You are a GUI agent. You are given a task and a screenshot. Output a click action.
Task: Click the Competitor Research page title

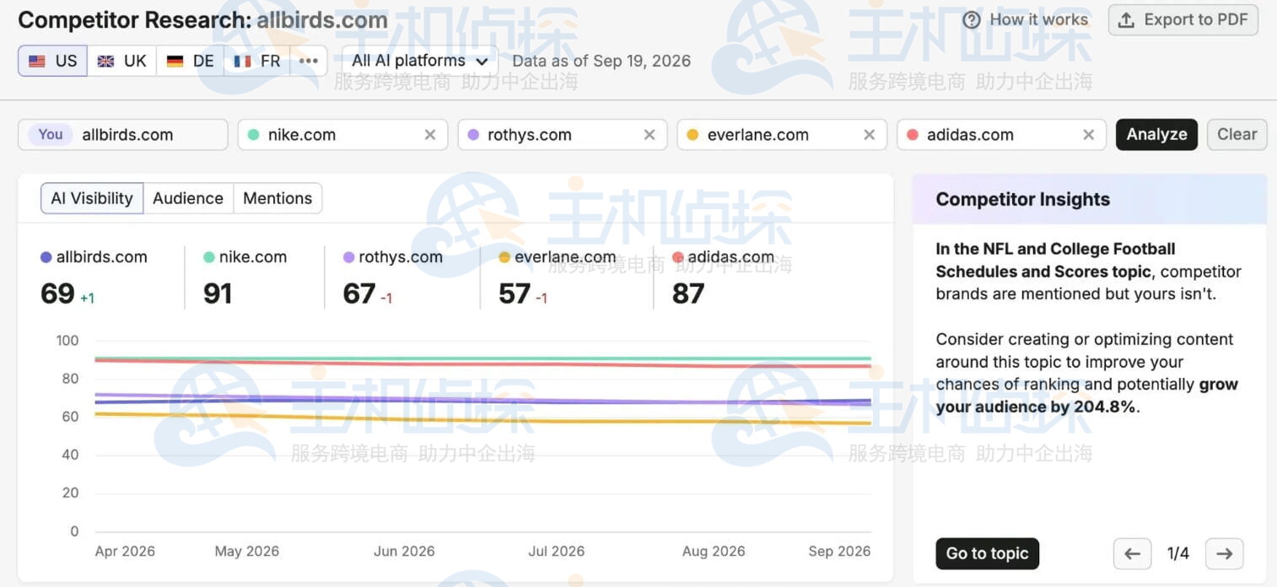click(x=202, y=19)
